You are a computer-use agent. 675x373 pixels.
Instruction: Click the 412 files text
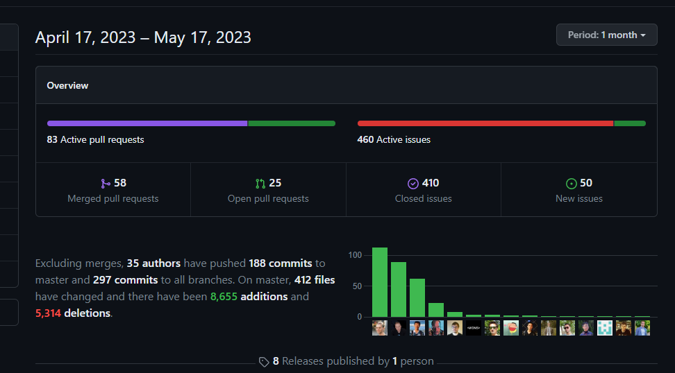pyautogui.click(x=315, y=280)
